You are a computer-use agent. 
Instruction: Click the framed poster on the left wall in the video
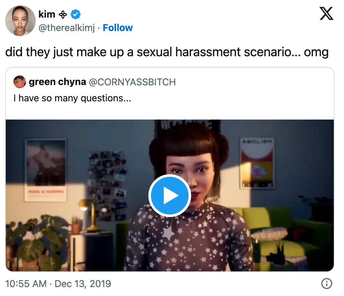(x=46, y=170)
